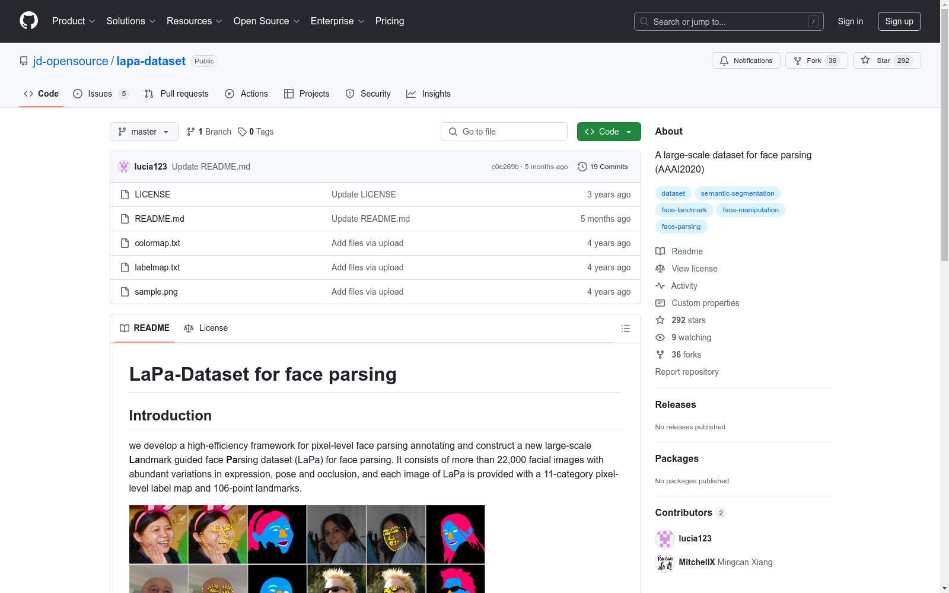Open the Enterprise dropdown
The width and height of the screenshot is (949, 593).
click(x=337, y=21)
